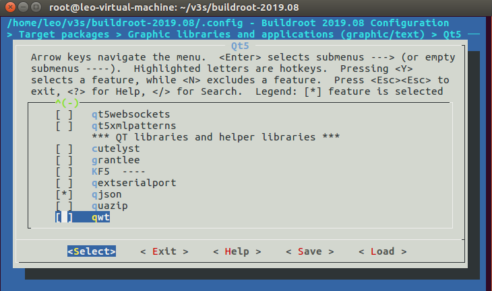Viewport: 492px width, 291px height.
Task: Enable the qextserialport checkbox
Action: click(x=64, y=183)
